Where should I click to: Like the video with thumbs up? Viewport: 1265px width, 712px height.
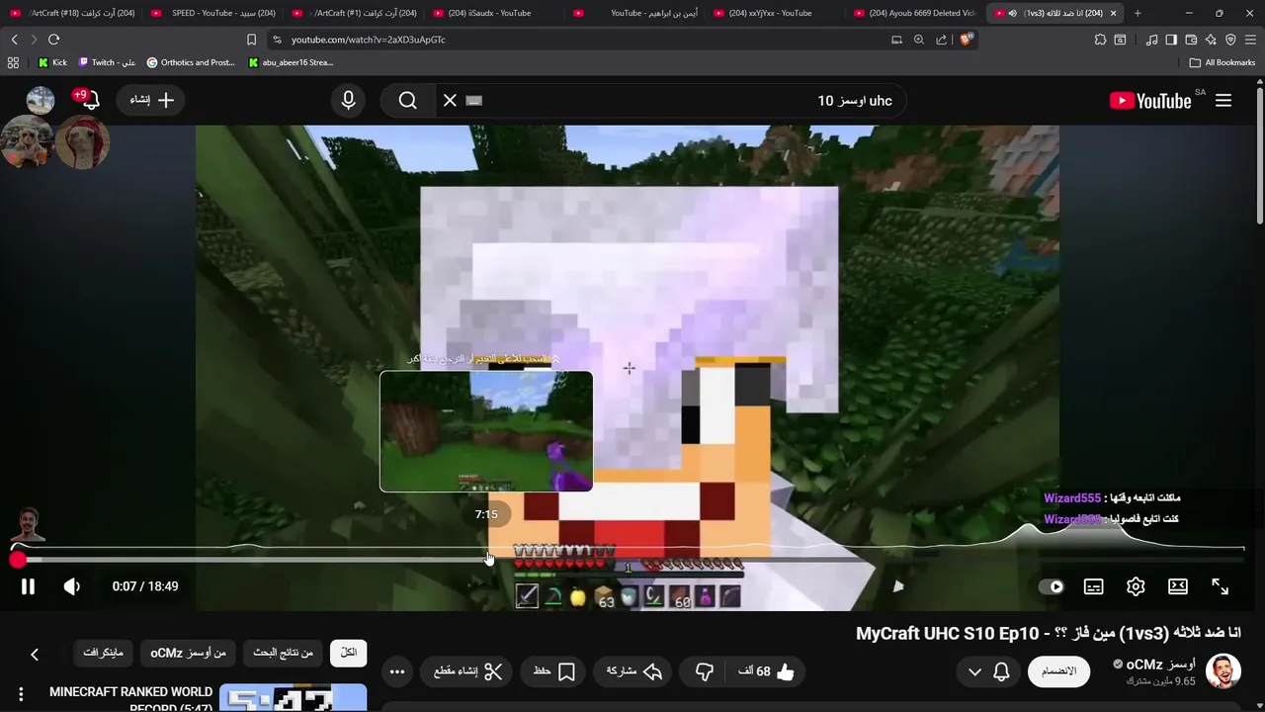coord(767,671)
